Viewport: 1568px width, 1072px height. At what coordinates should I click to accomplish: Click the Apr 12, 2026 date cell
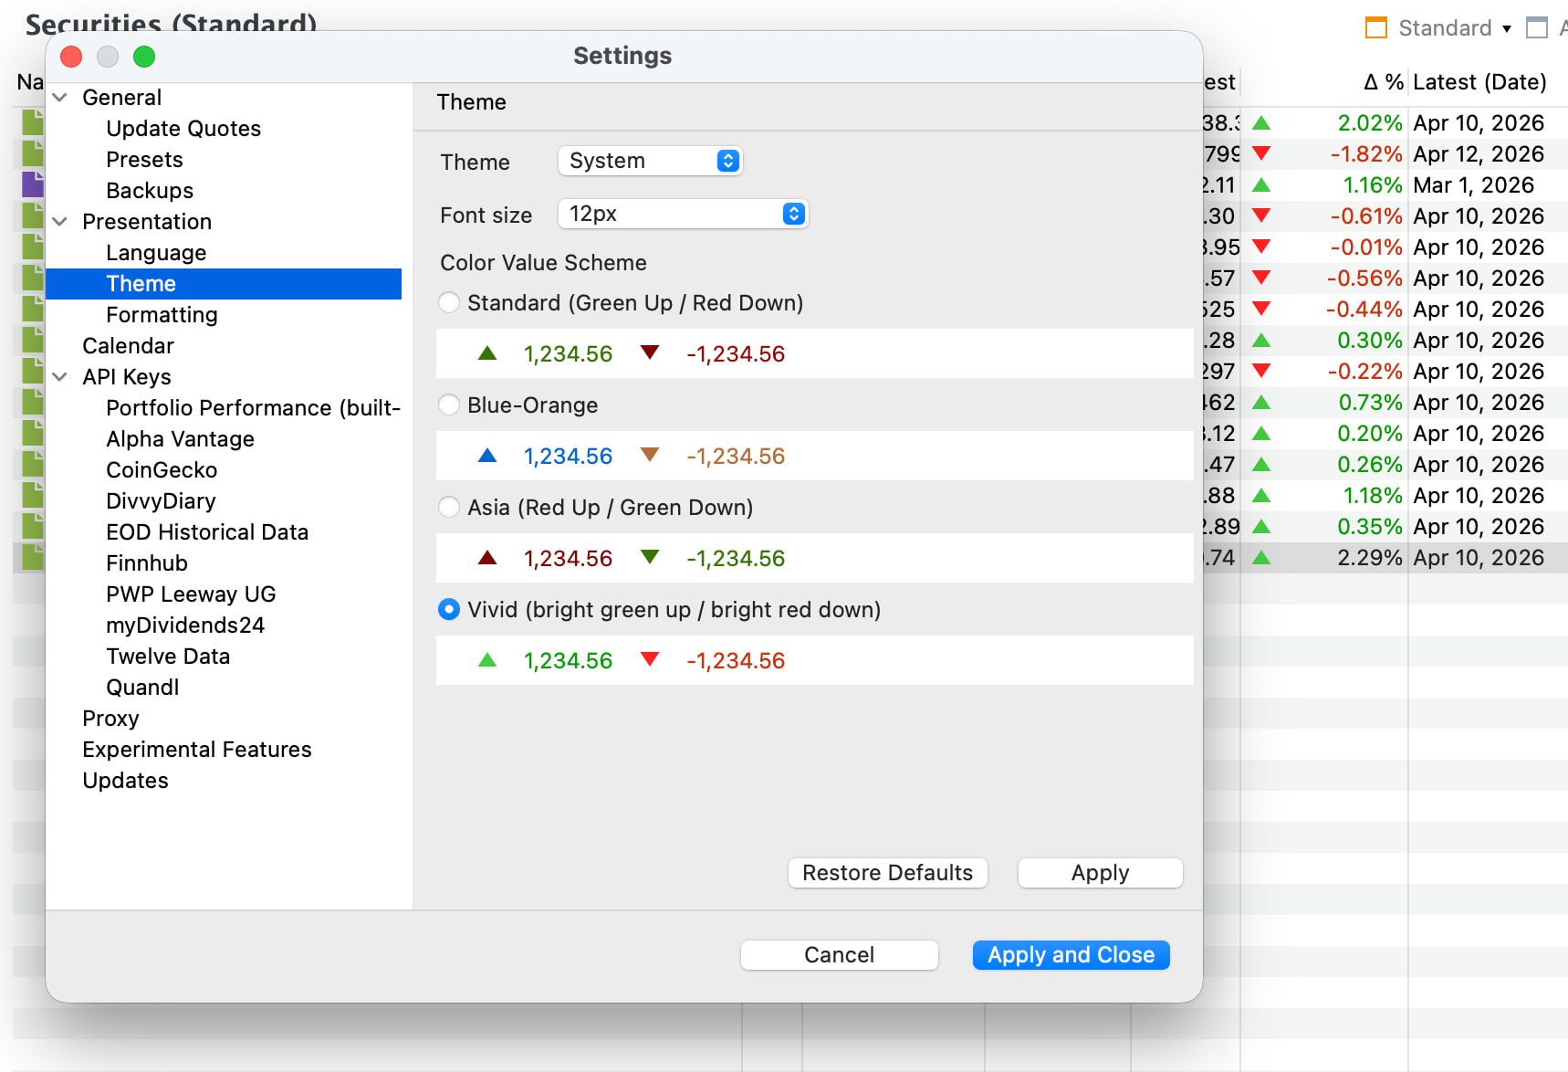click(1479, 154)
